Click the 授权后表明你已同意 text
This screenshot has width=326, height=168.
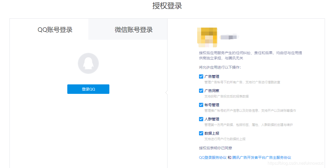tap(216, 148)
